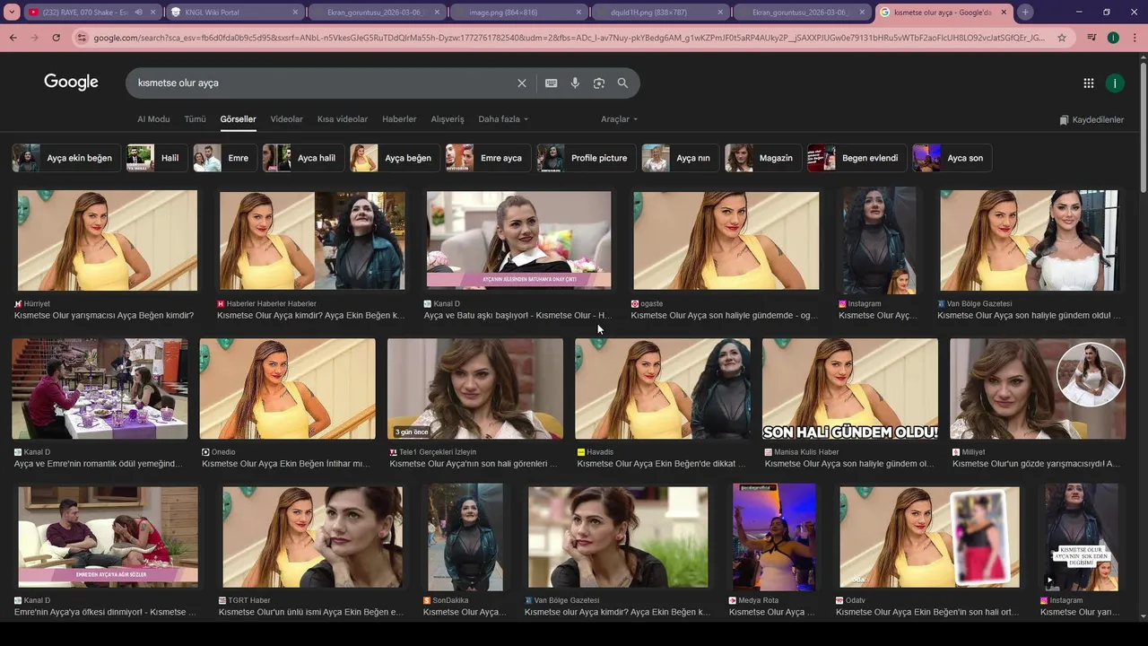Open tab search dropdown at left of tab strip
1148x646 pixels.
(x=13, y=13)
